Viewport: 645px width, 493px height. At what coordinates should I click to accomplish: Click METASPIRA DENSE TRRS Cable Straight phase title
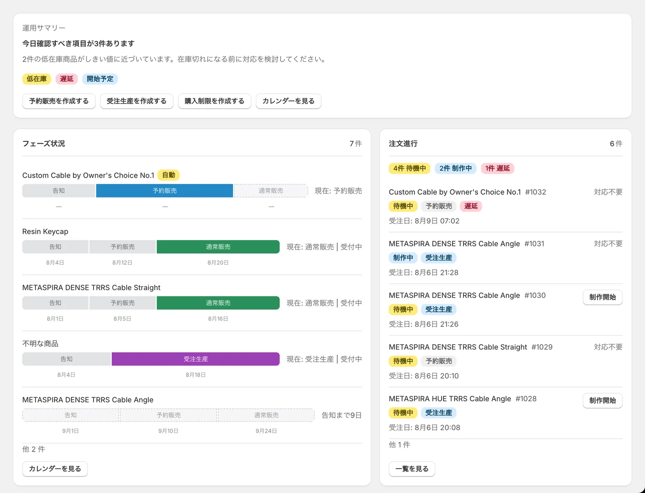(91, 288)
